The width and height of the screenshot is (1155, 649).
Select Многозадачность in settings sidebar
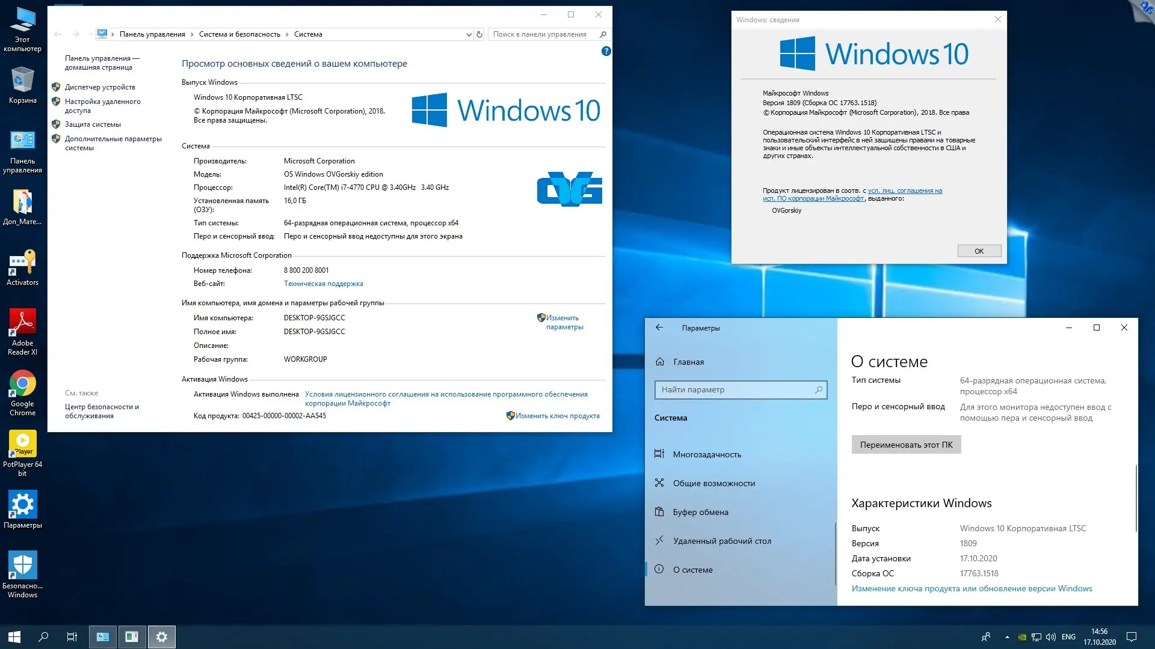pyautogui.click(x=707, y=454)
